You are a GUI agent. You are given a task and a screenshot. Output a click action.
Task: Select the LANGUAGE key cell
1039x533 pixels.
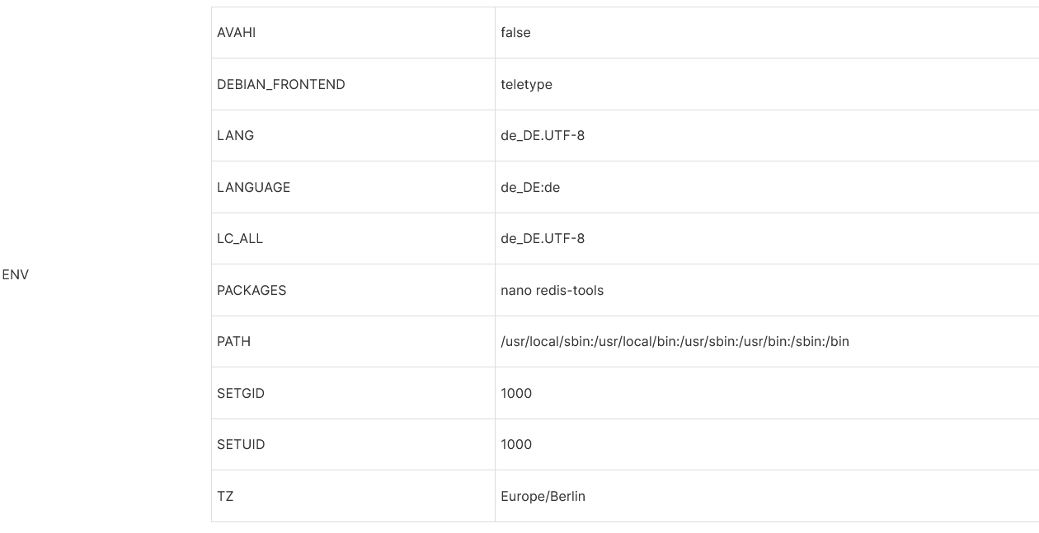[x=254, y=187]
